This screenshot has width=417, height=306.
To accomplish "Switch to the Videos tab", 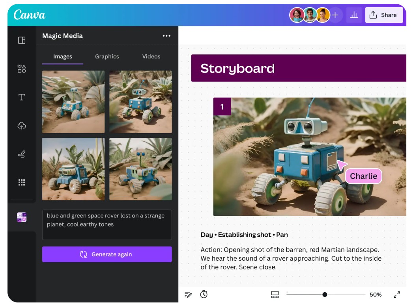I will pyautogui.click(x=151, y=56).
